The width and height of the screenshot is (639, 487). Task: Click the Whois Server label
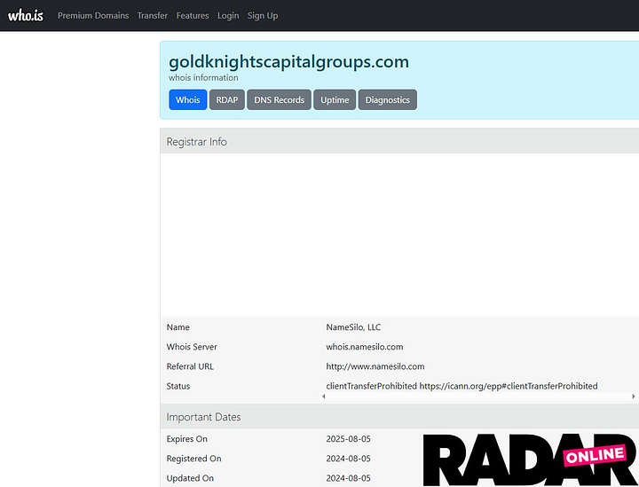point(192,347)
